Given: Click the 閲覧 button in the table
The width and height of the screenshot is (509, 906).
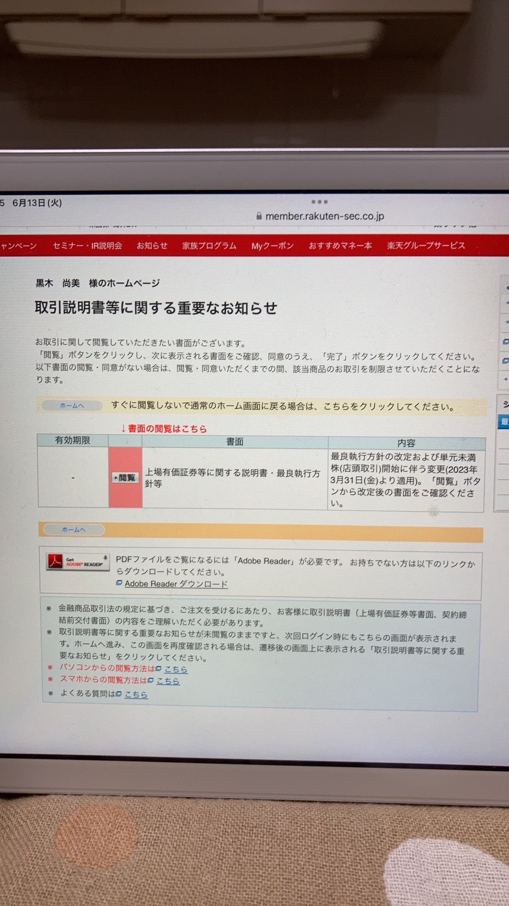Looking at the screenshot, I should pos(125,478).
